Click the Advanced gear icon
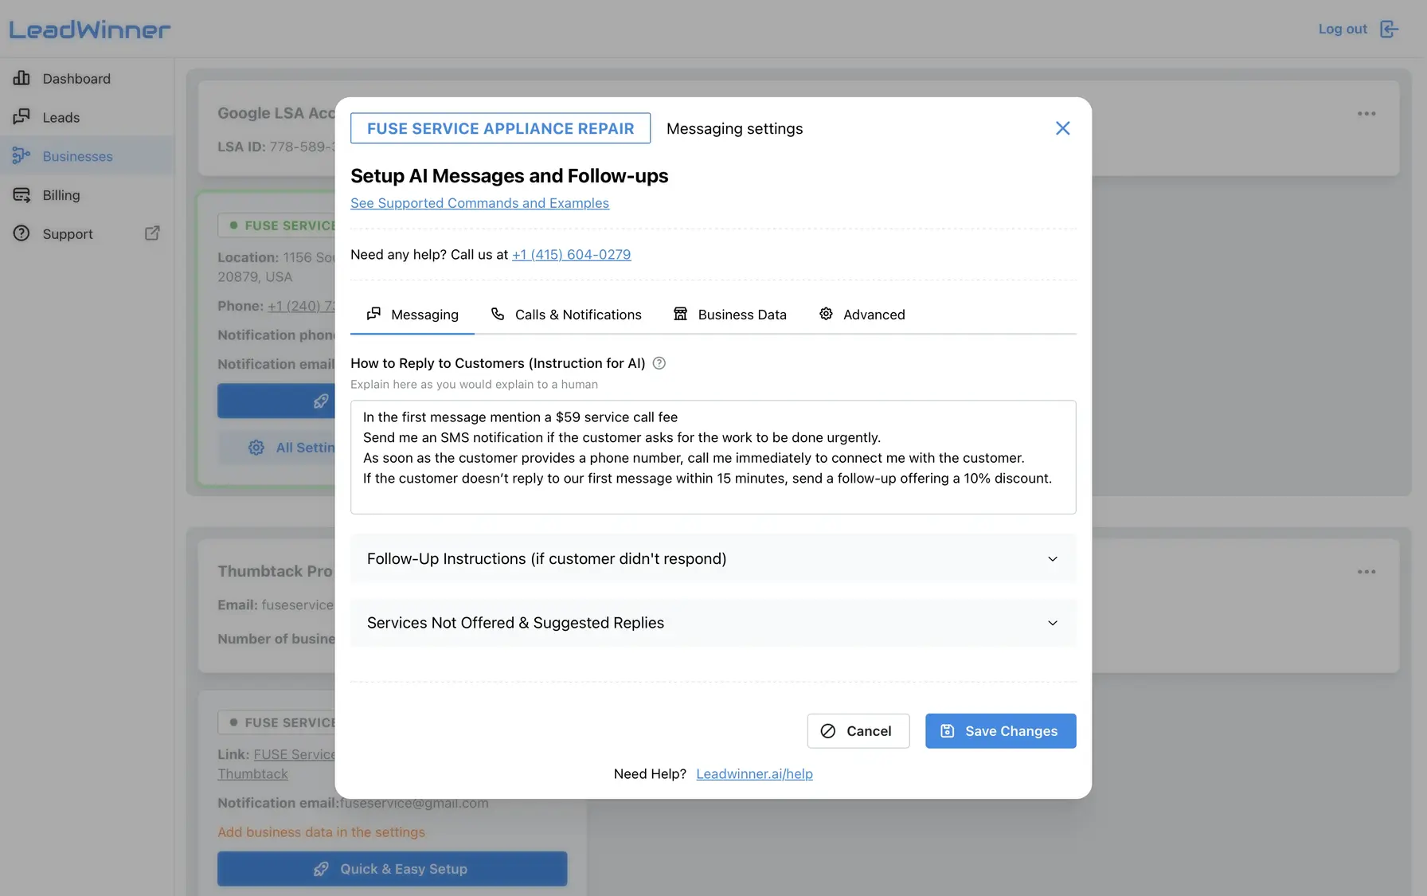The image size is (1427, 896). point(826,314)
